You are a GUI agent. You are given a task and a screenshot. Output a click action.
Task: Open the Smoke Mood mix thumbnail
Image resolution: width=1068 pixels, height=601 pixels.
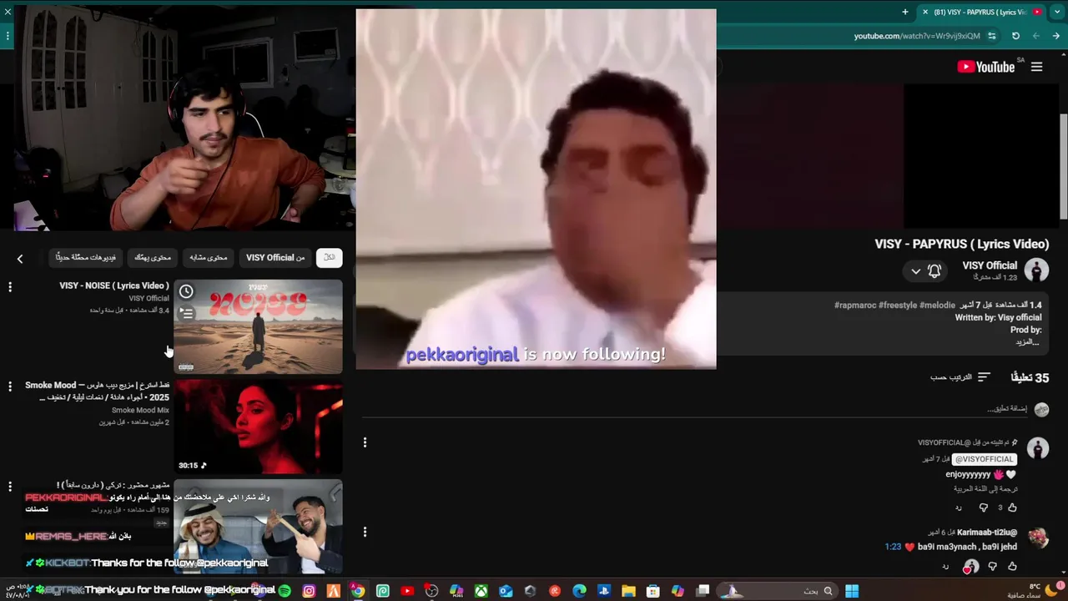[258, 427]
